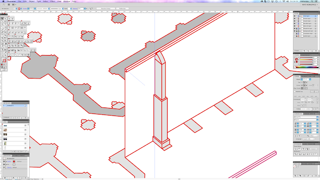This screenshot has height=180, width=320.
Task: Hide the highlighted top layer via its eye icon
Action: pos(294,16)
